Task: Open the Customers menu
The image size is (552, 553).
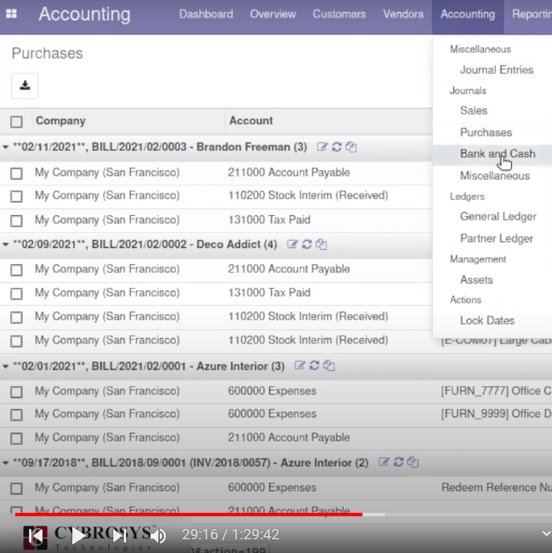Action: [339, 14]
